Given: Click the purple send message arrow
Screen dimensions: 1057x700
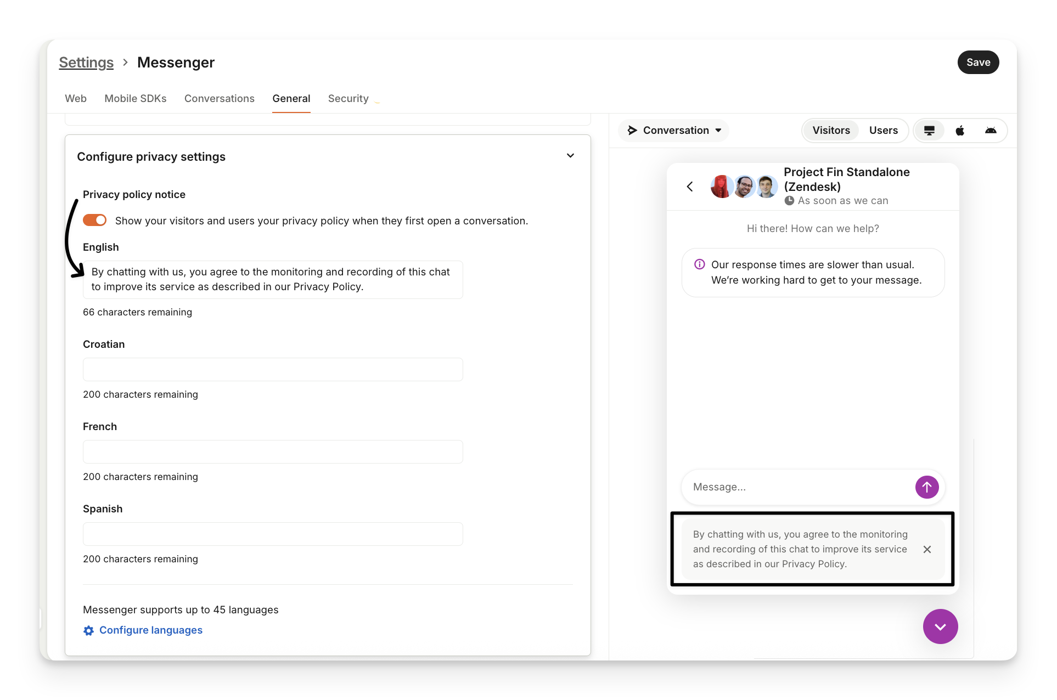Looking at the screenshot, I should coord(927,487).
